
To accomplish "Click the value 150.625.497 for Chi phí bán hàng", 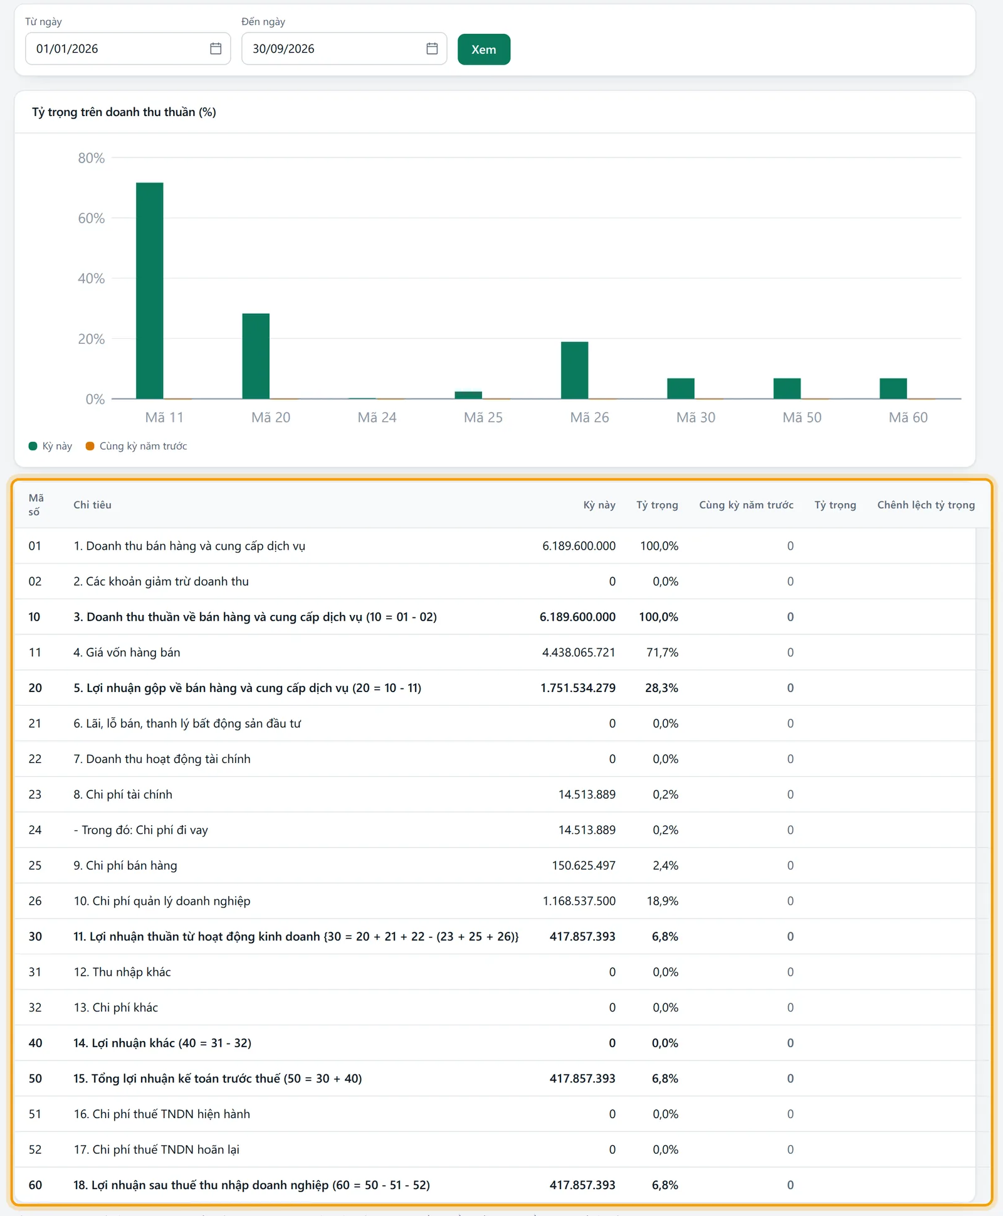I will click(584, 866).
